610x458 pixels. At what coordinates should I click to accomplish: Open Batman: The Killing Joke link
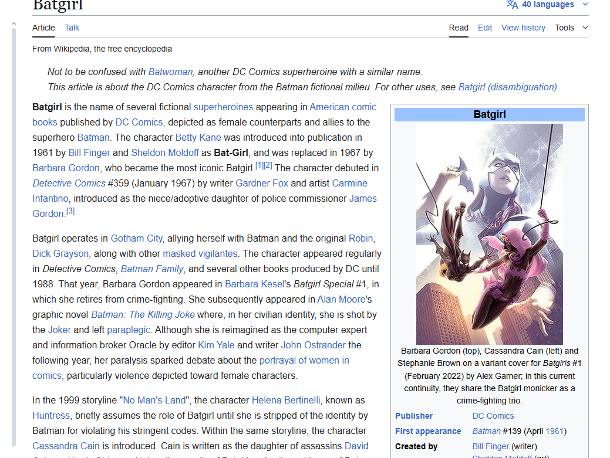[x=143, y=315]
